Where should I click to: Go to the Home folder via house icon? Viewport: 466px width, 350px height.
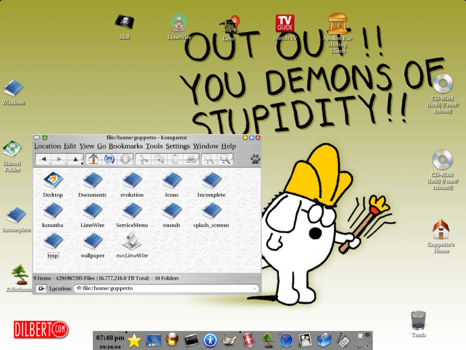click(93, 159)
